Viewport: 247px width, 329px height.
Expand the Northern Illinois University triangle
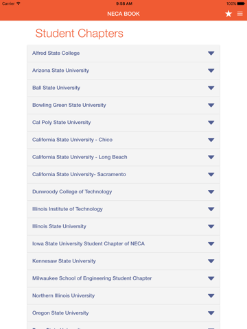coord(211,296)
